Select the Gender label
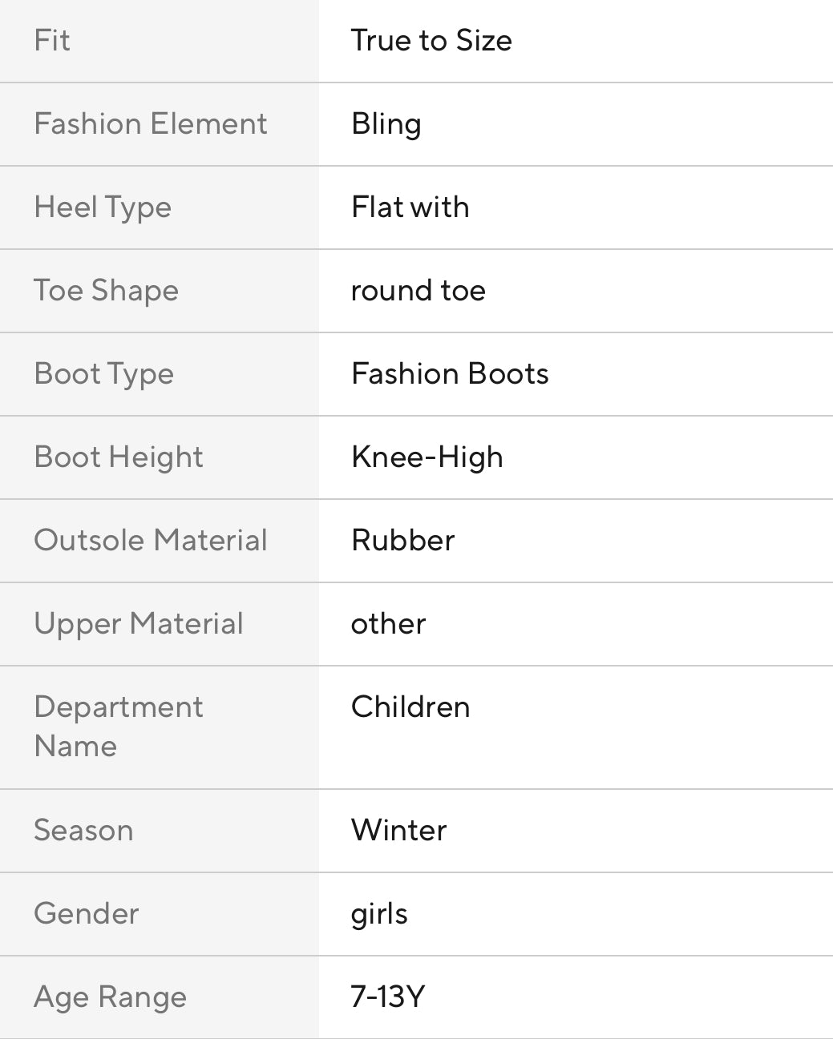 coord(86,914)
